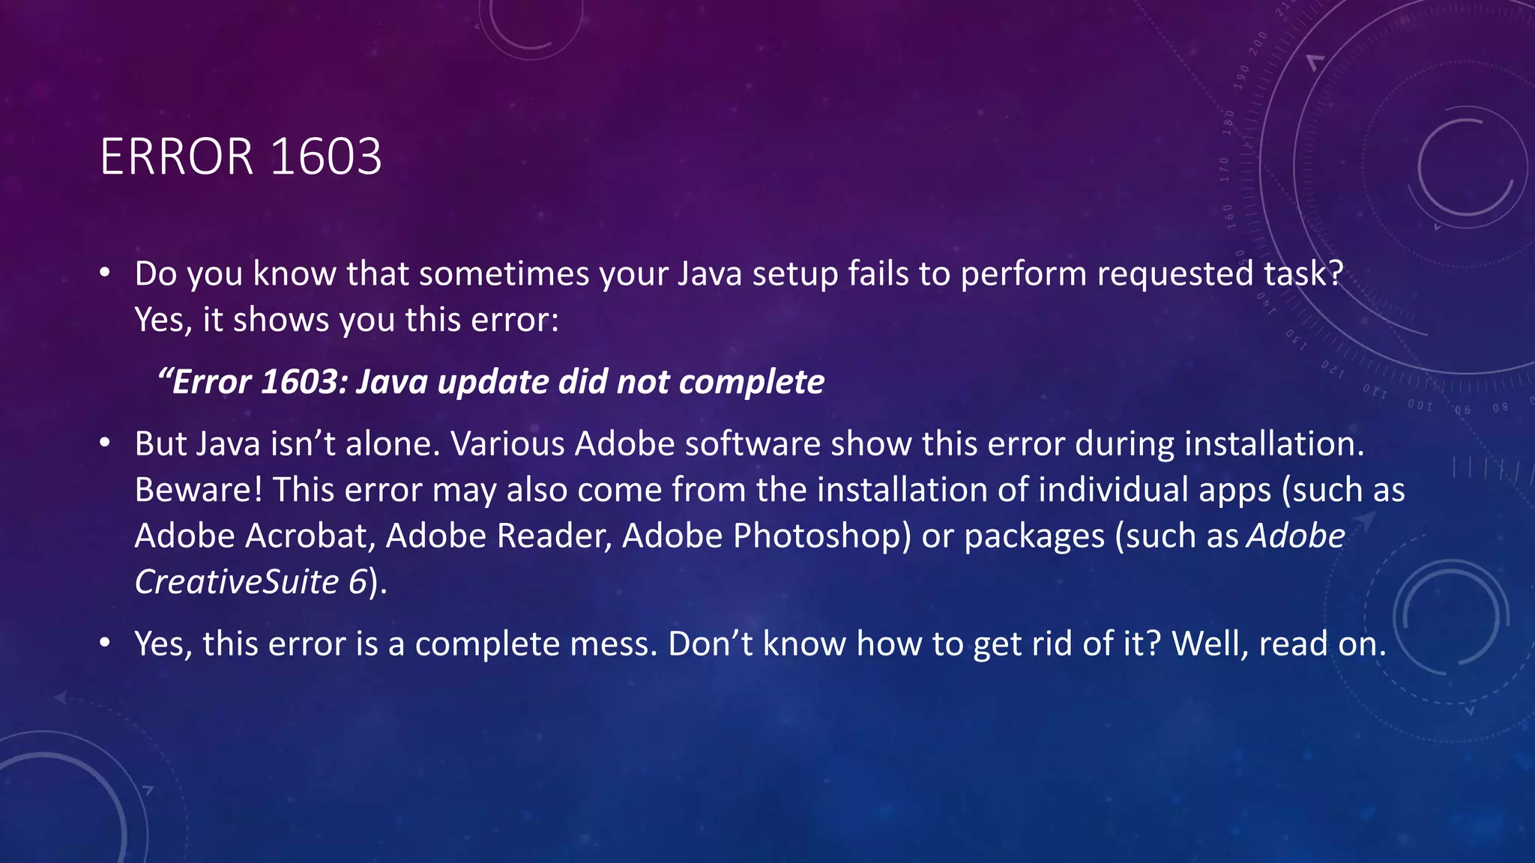Select the first bullet point marker
Screen dimensions: 1535x863
point(105,274)
